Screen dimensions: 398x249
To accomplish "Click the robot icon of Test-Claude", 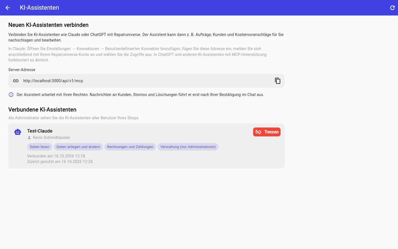I will point(18,132).
